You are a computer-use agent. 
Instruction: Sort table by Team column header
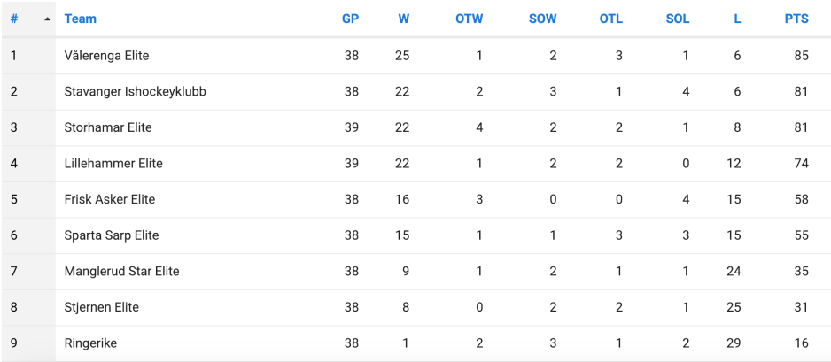point(81,19)
